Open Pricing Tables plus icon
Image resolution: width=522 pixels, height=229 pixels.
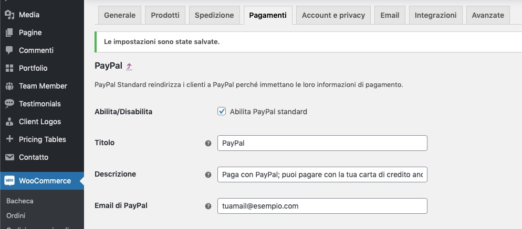pos(9,139)
